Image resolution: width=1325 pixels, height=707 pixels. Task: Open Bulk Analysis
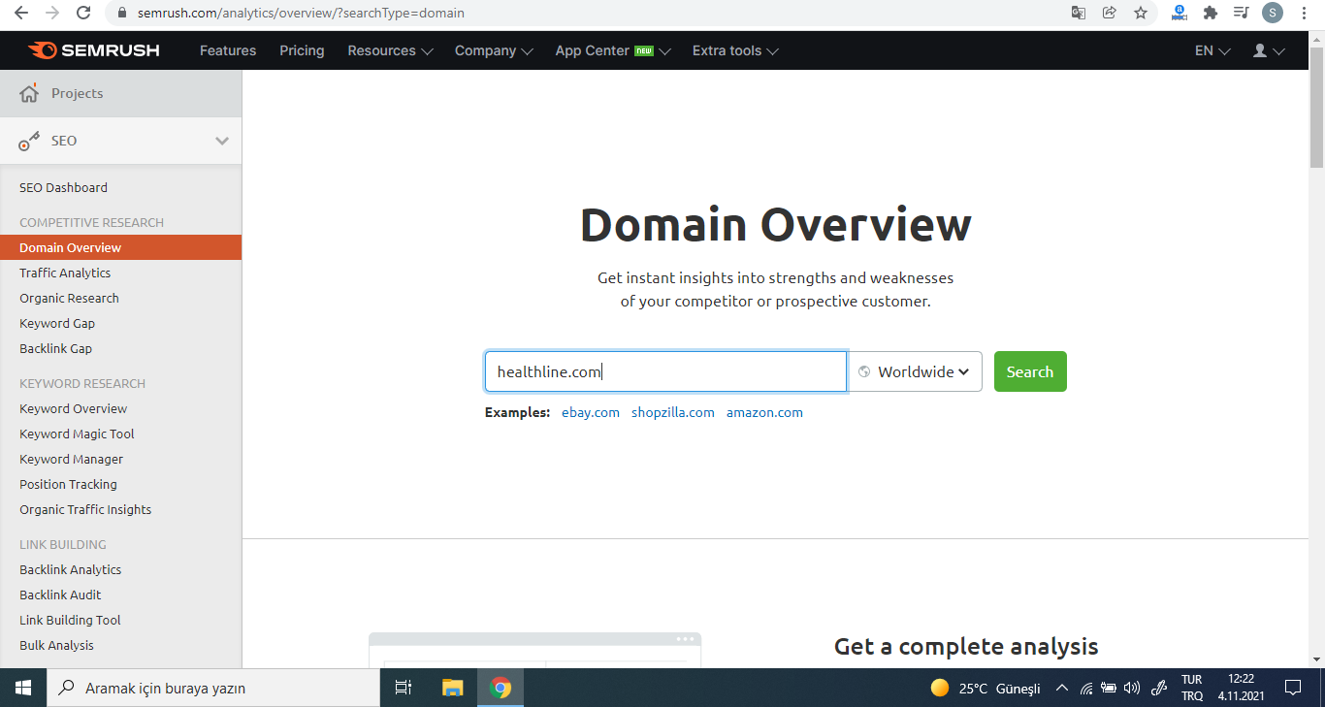point(56,645)
